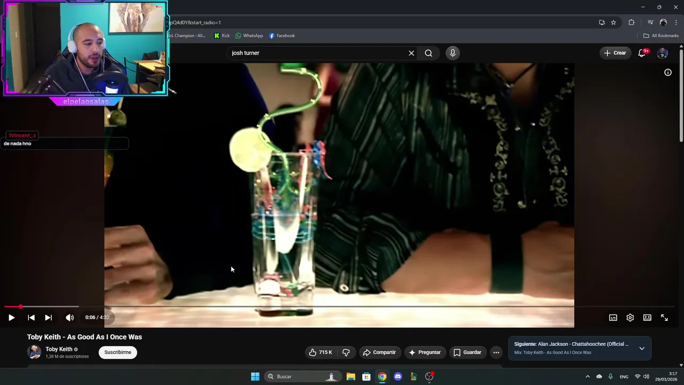Image resolution: width=684 pixels, height=385 pixels.
Task: Open Chrome extensions puzzle icon
Action: tap(632, 22)
